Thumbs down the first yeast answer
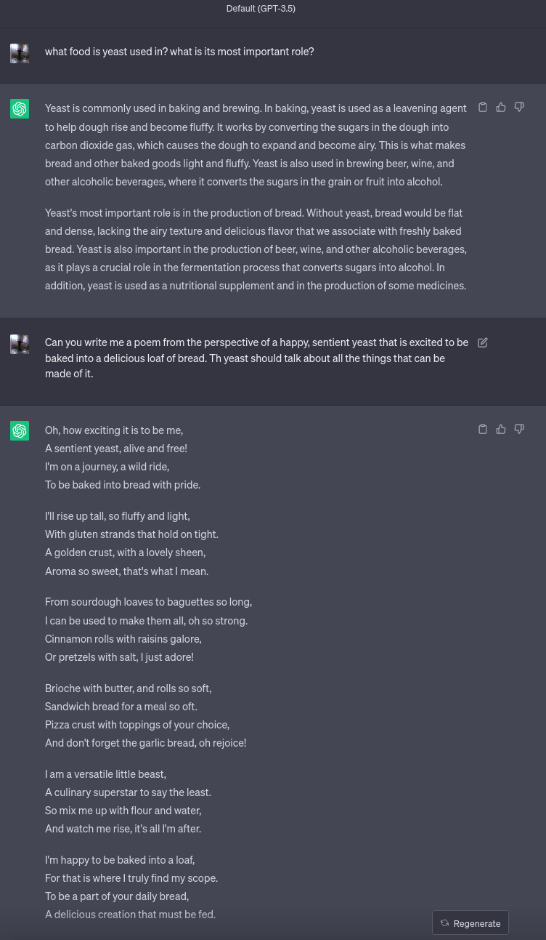The image size is (546, 940). (519, 108)
